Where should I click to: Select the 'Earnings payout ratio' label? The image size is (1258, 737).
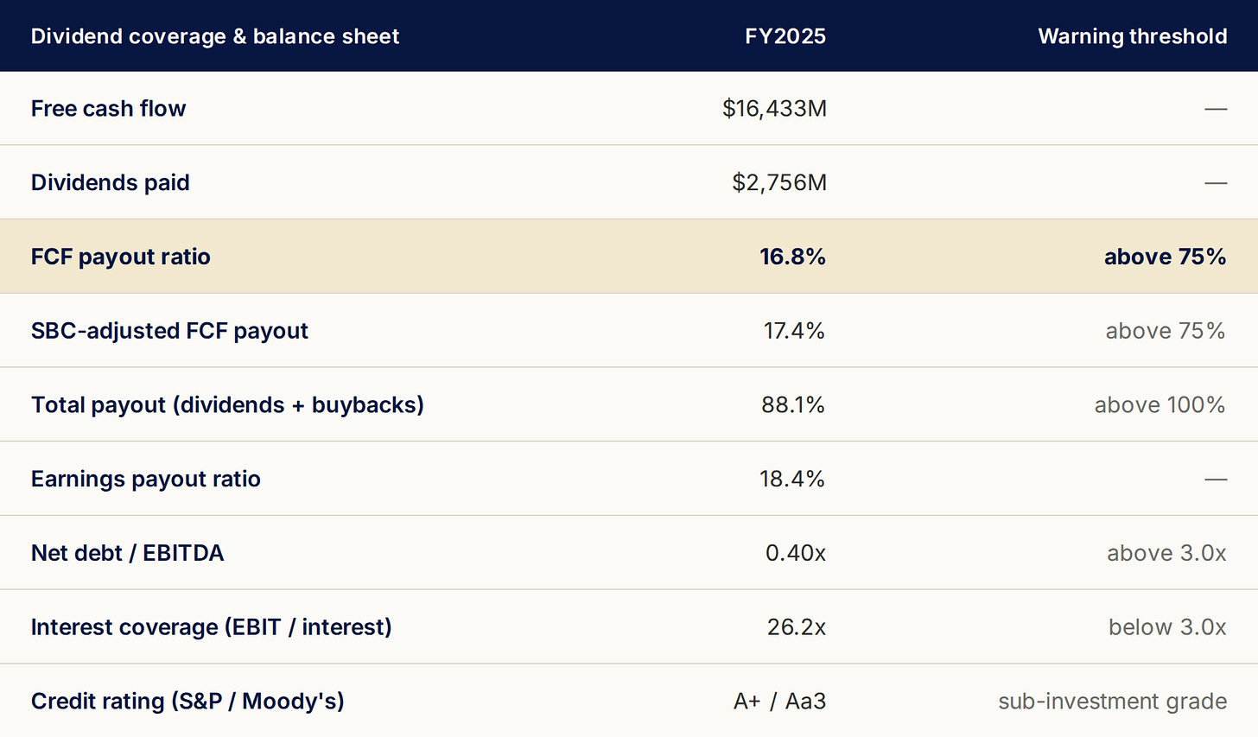(x=146, y=479)
